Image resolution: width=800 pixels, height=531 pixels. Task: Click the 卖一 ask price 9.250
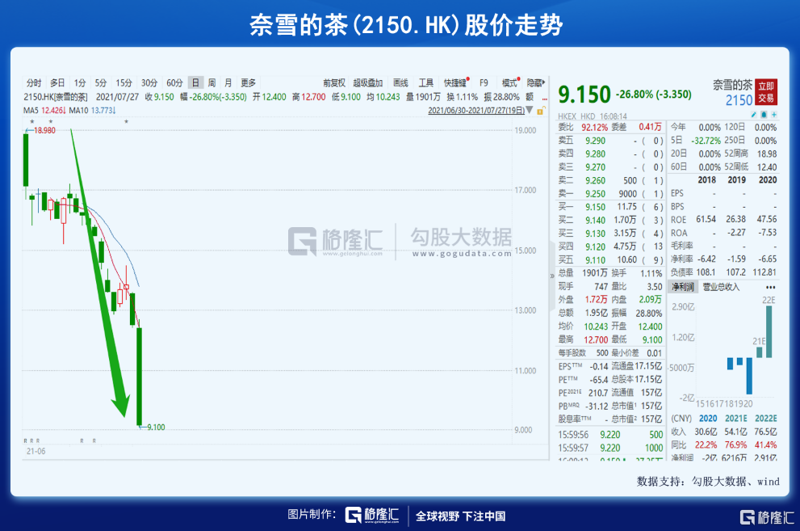coord(595,194)
